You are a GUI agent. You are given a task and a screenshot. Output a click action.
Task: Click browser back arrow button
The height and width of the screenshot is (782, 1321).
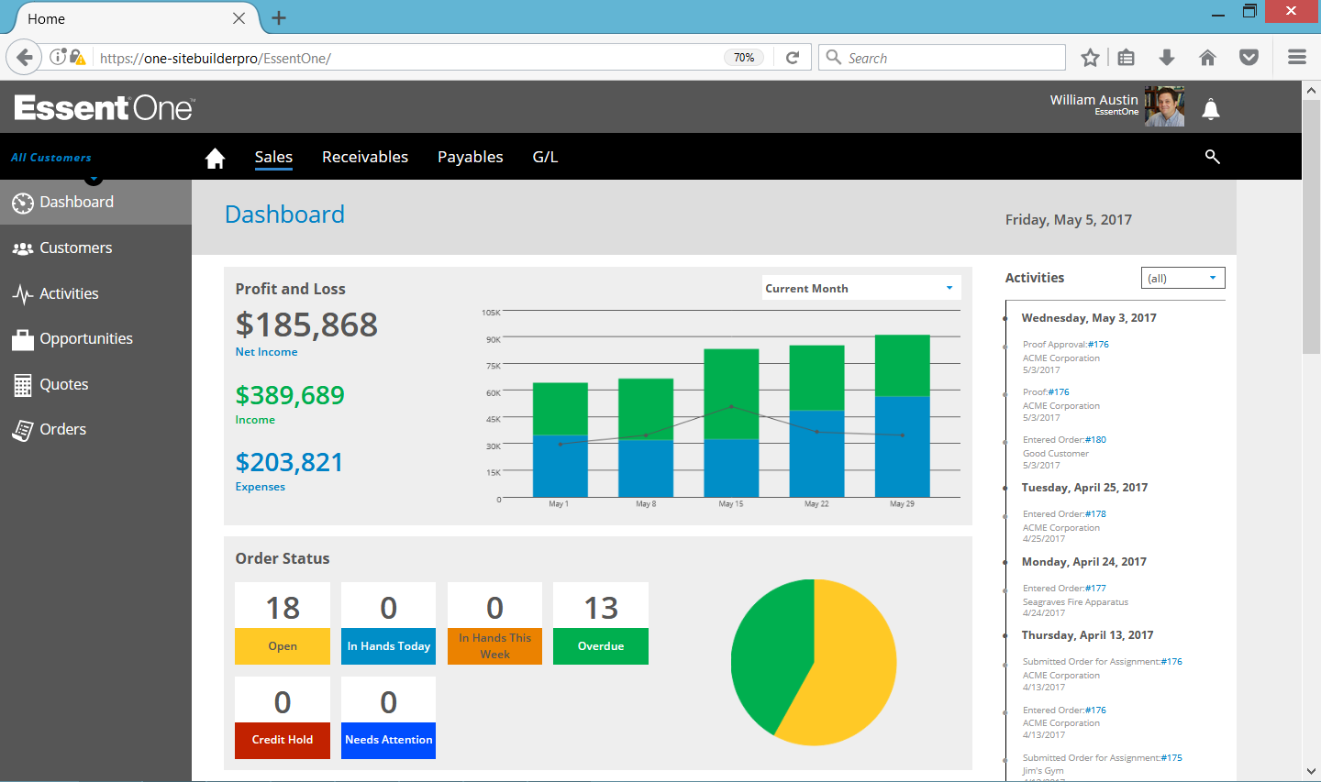pos(24,58)
